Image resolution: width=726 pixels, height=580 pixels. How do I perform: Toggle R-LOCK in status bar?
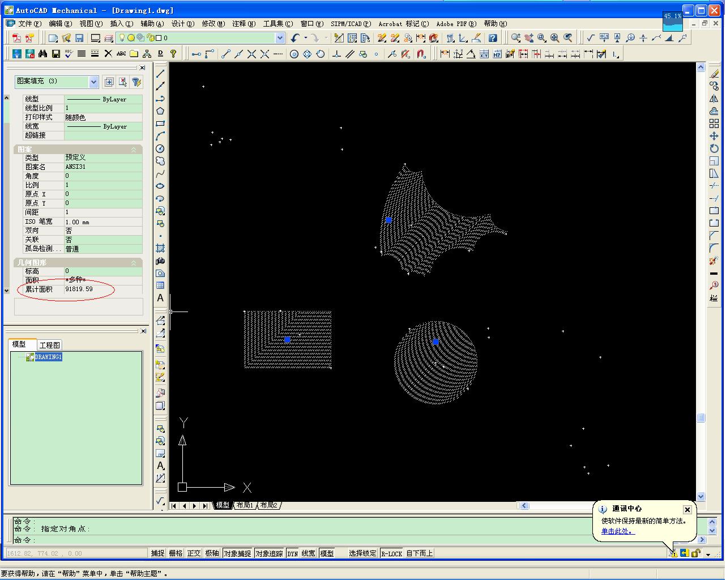point(391,553)
